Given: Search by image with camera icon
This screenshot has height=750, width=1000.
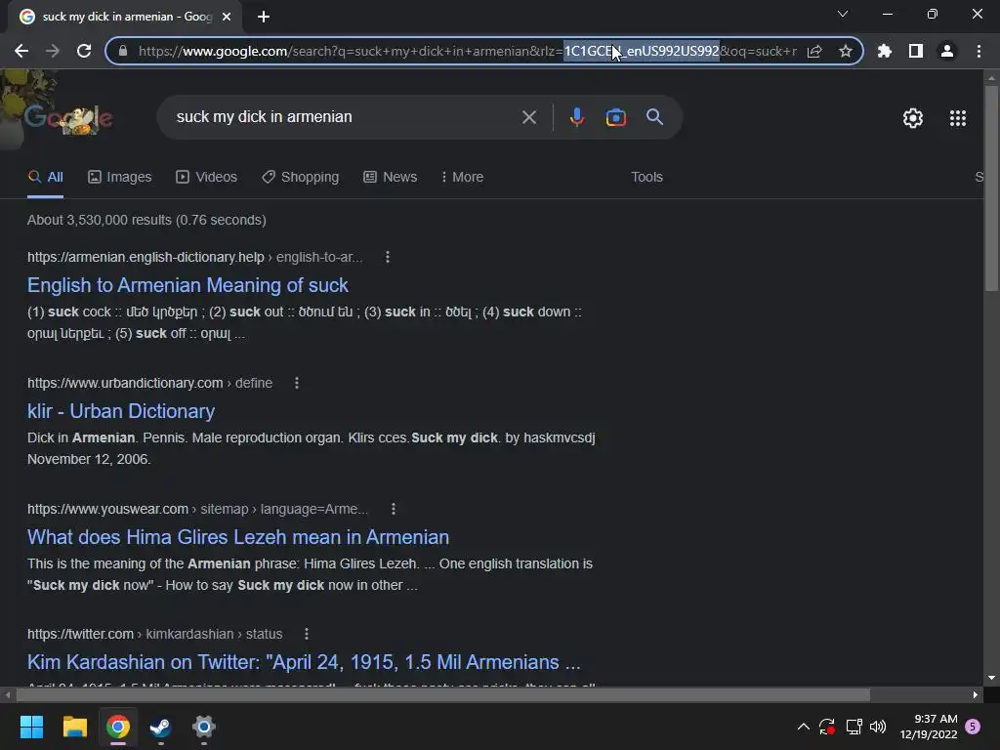Looking at the screenshot, I should pos(616,117).
